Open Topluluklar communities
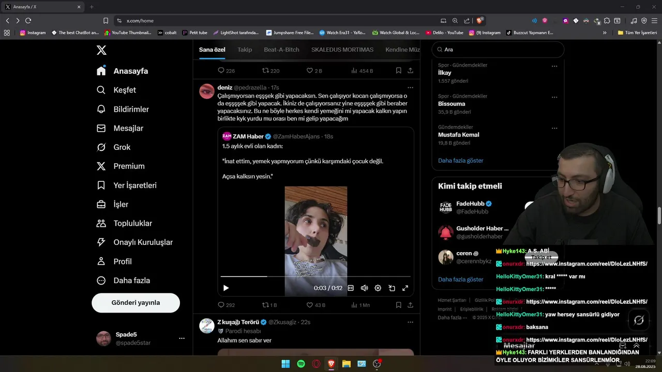 pos(124,223)
